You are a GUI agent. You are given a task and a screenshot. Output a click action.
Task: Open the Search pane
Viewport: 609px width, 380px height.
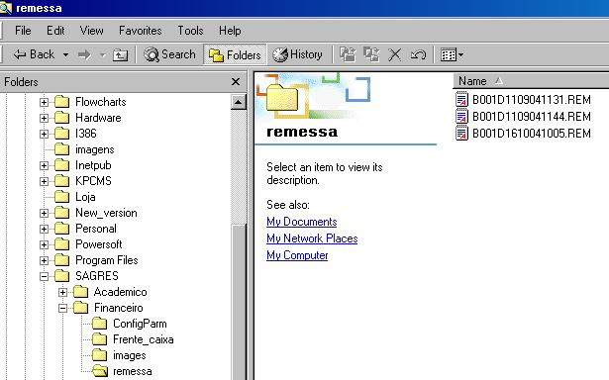169,54
